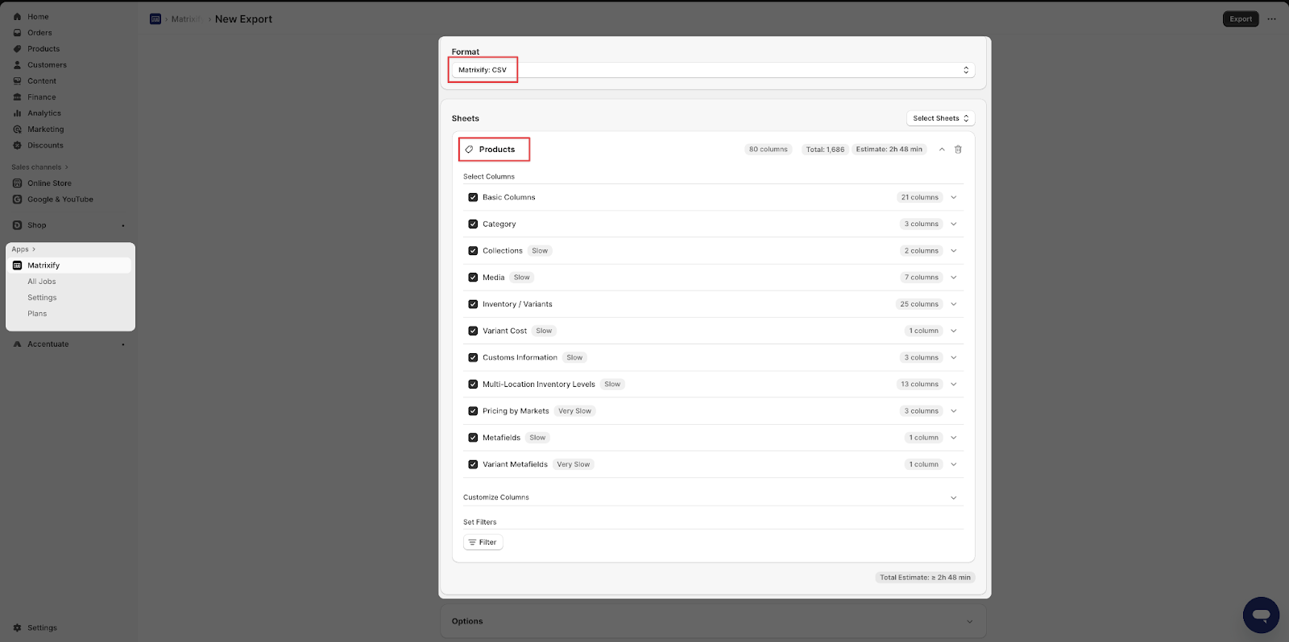This screenshot has height=642, width=1289.
Task: Click the Matrixify app icon in breadcrumb
Action: (x=155, y=19)
